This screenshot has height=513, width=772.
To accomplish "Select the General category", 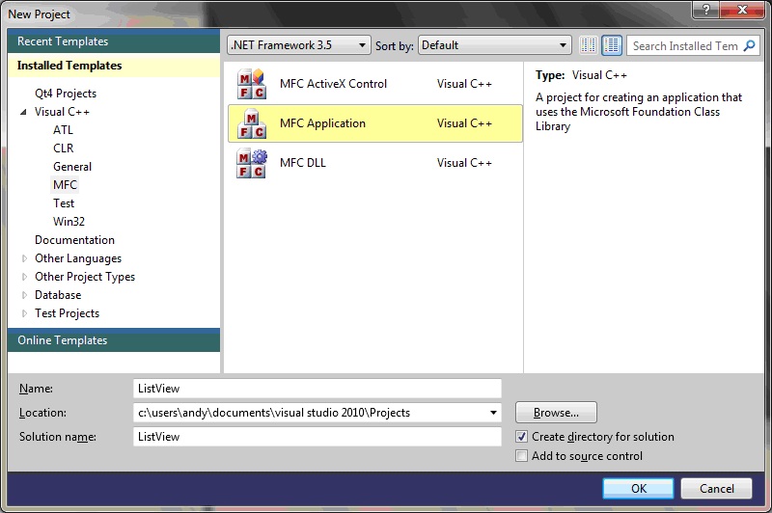I will point(72,167).
